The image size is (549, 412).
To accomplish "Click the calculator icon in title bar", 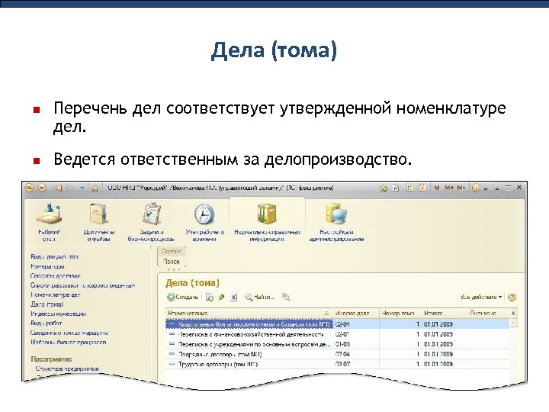I will click(x=409, y=188).
